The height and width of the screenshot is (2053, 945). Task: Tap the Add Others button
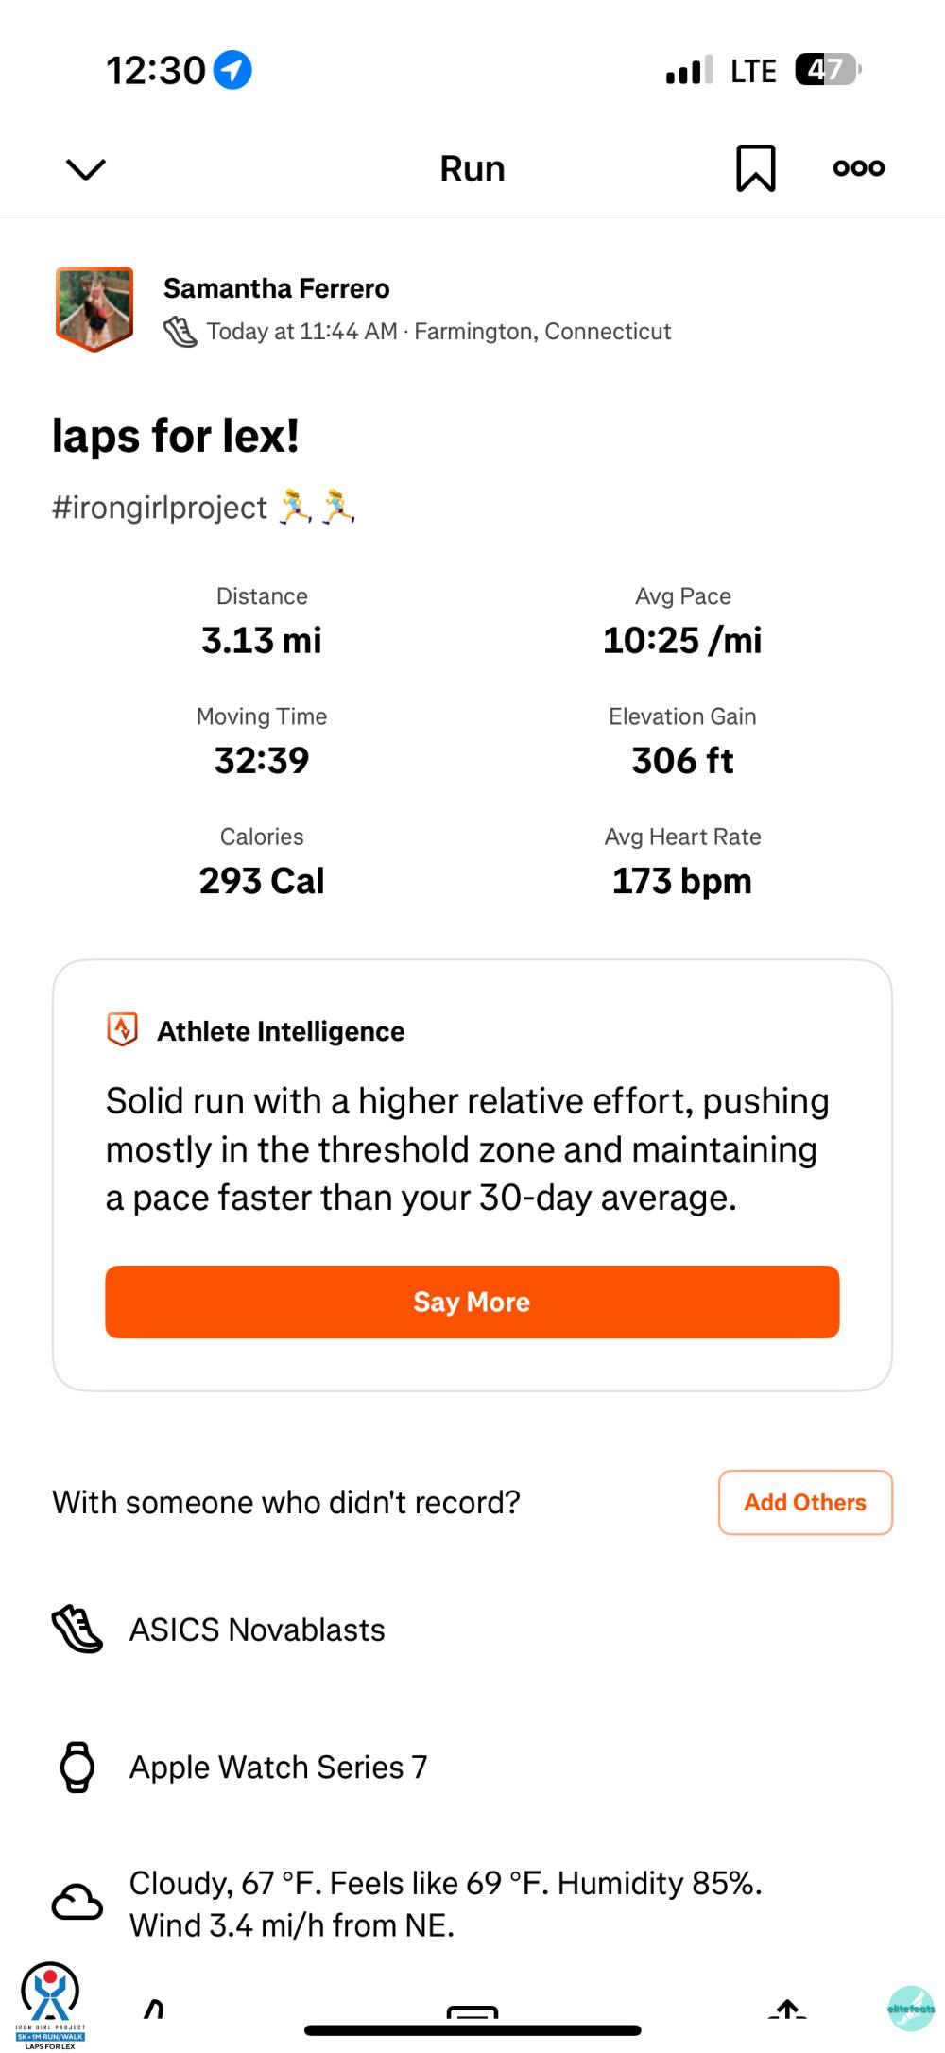(x=805, y=1502)
